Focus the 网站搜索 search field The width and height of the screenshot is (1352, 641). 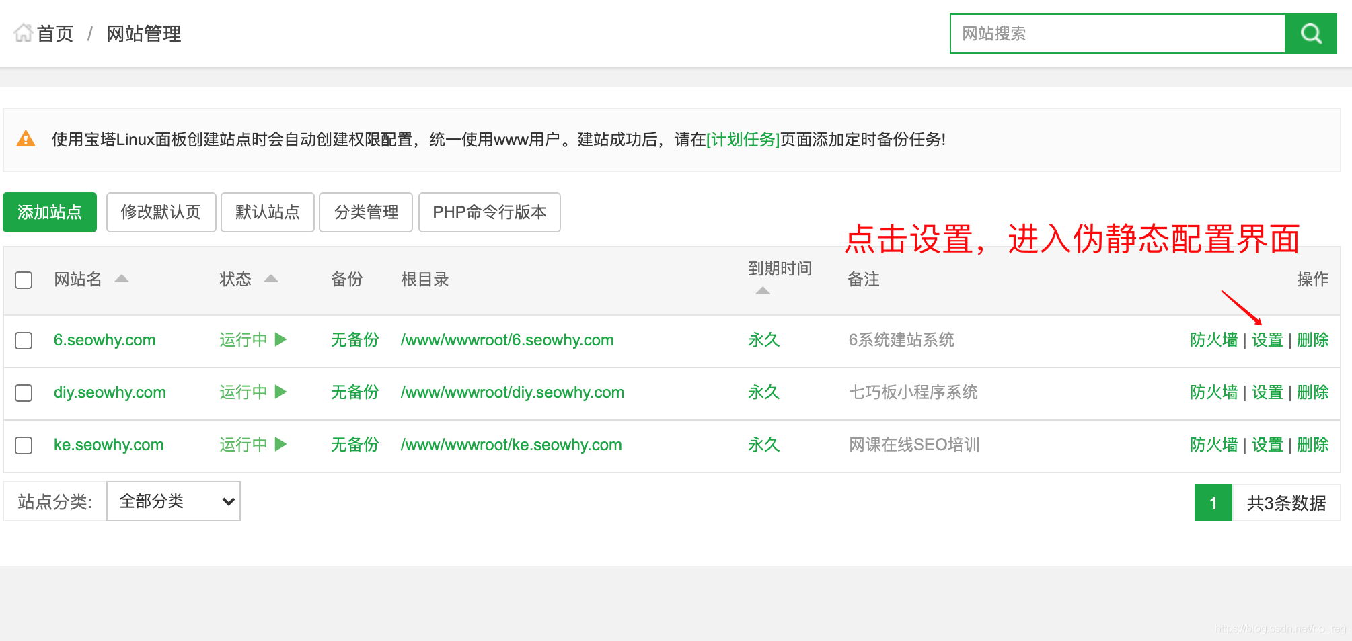tap(1117, 34)
